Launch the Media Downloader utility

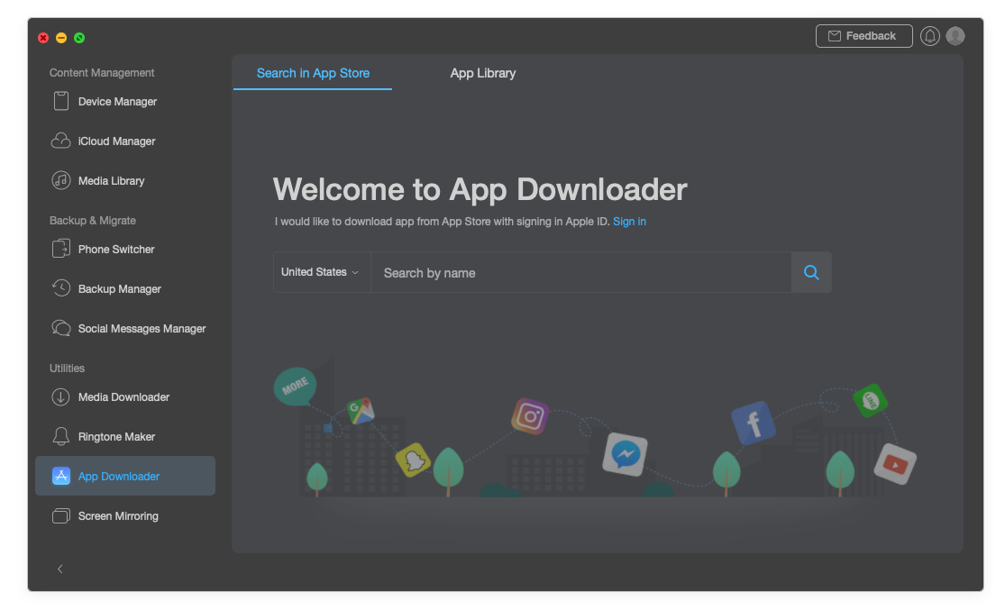(123, 397)
